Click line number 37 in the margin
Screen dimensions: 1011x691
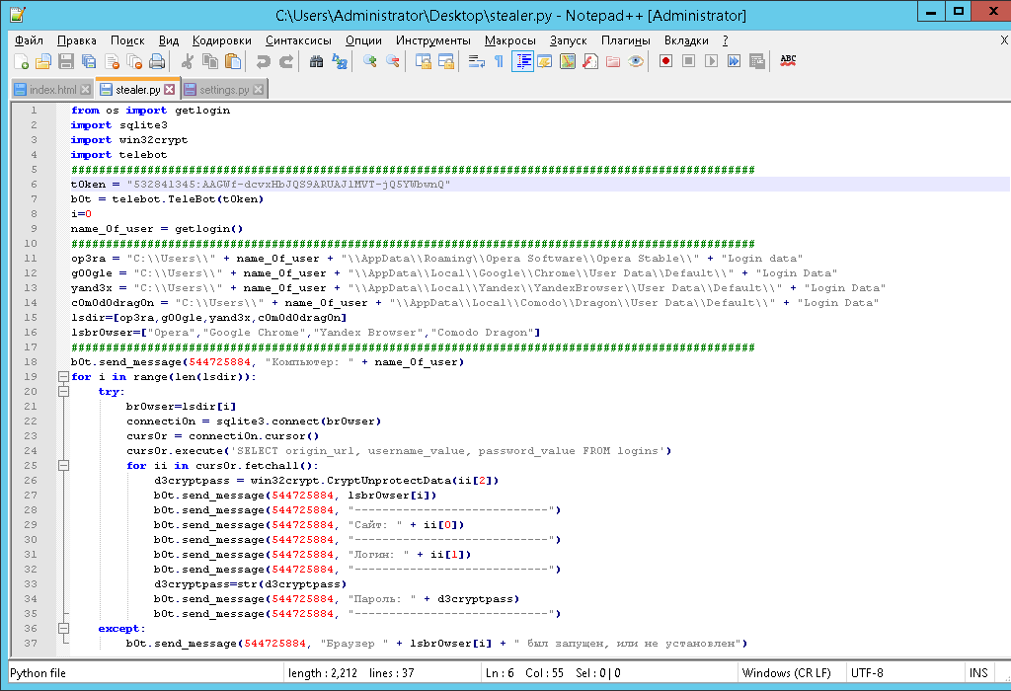tap(31, 644)
